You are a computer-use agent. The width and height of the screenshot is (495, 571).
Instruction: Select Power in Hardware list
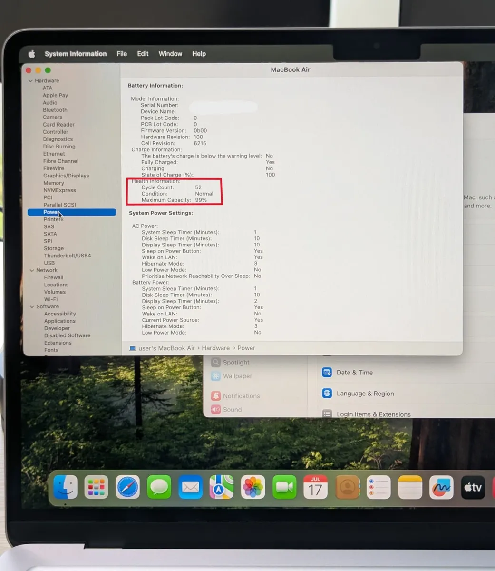click(72, 212)
